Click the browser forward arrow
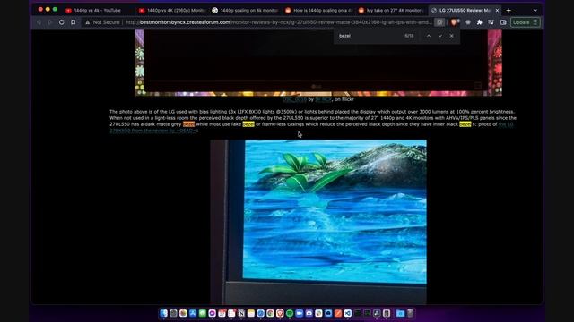The height and width of the screenshot is (322, 574). click(50, 22)
